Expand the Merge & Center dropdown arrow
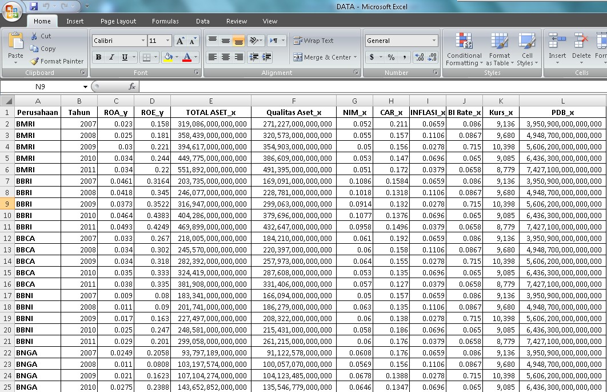 tap(356, 57)
